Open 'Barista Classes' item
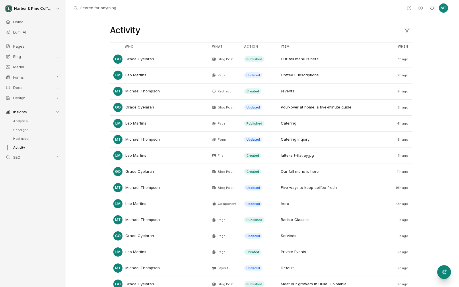 click(x=295, y=220)
